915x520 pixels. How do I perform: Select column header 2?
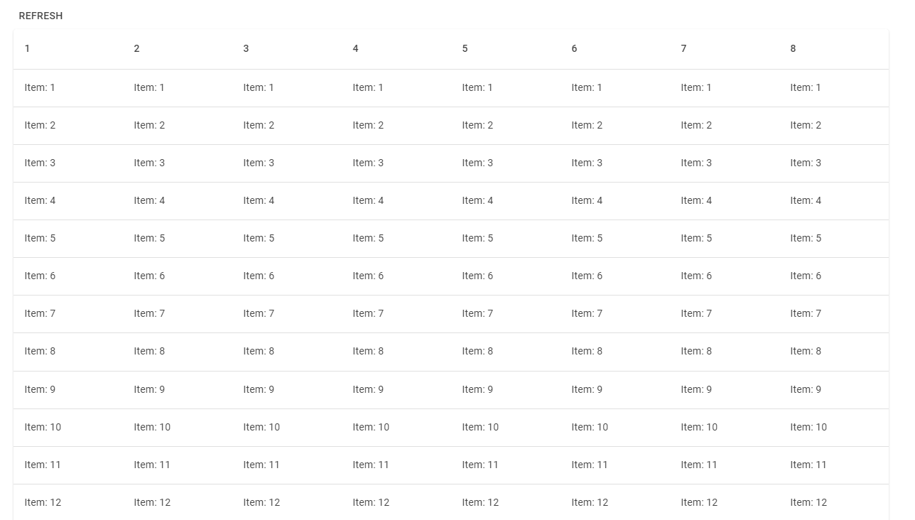pyautogui.click(x=136, y=48)
